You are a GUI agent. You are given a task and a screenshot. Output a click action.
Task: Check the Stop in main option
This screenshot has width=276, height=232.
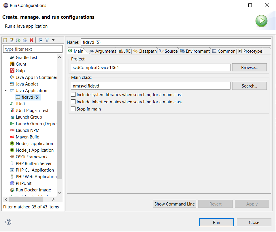[73, 109]
